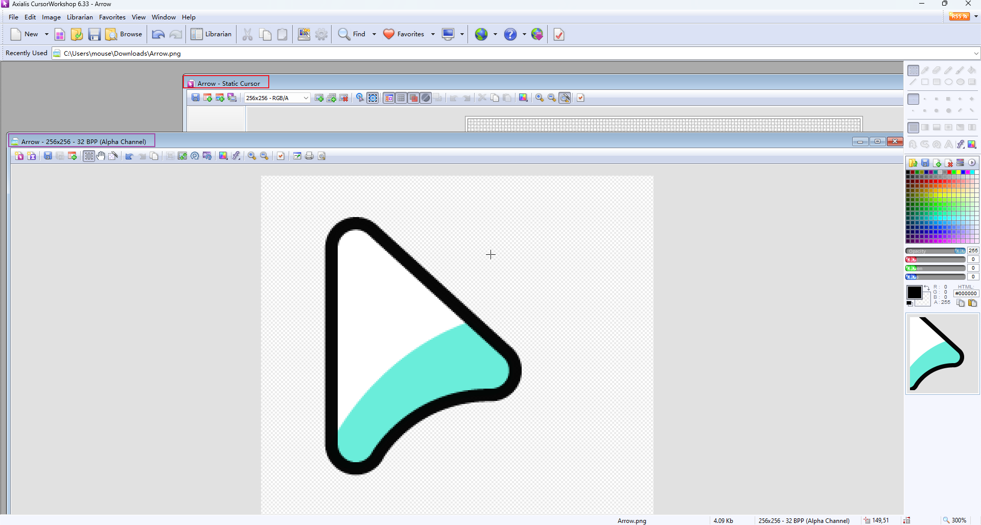Expand the Recently Used path dropdown
The height and width of the screenshot is (525, 981).
[x=976, y=53]
